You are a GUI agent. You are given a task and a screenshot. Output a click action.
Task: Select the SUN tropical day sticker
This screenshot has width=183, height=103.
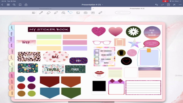pos(28,68)
